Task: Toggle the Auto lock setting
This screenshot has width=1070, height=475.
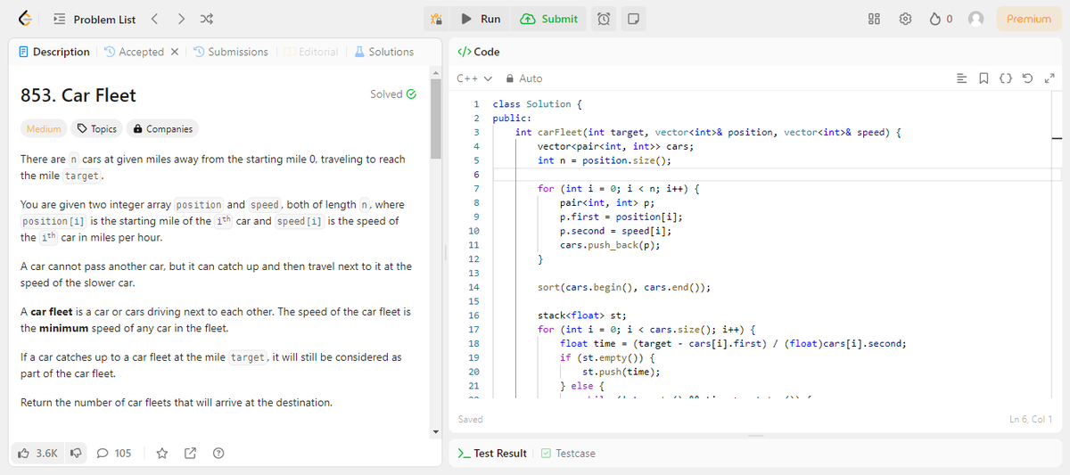Action: [524, 78]
